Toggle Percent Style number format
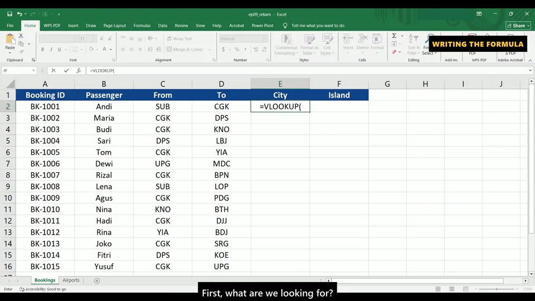Screen dimensions: 535x301 click(237, 50)
